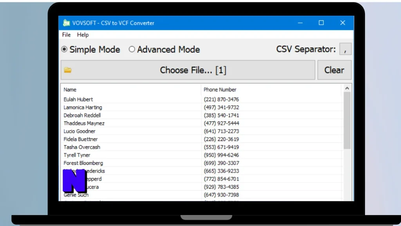
Task: Select the Tyrell Tyner row
Action: coord(202,155)
